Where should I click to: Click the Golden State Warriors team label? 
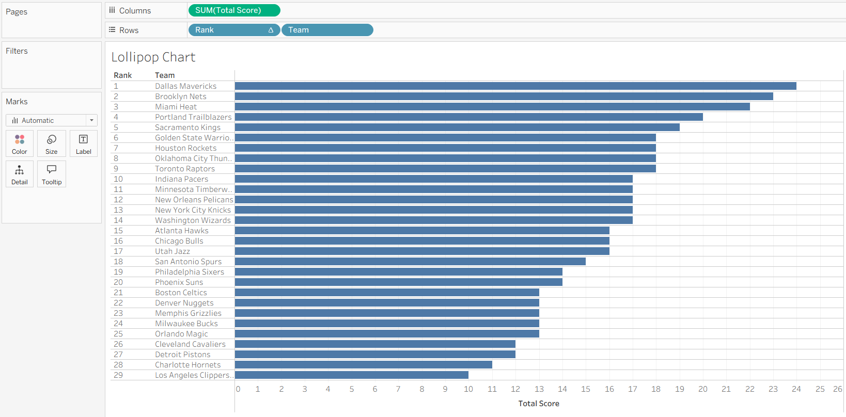(194, 138)
